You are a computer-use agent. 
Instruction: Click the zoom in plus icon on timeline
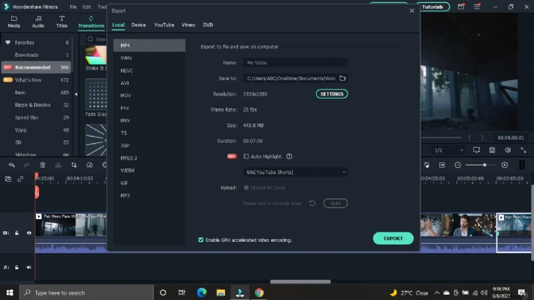505,165
